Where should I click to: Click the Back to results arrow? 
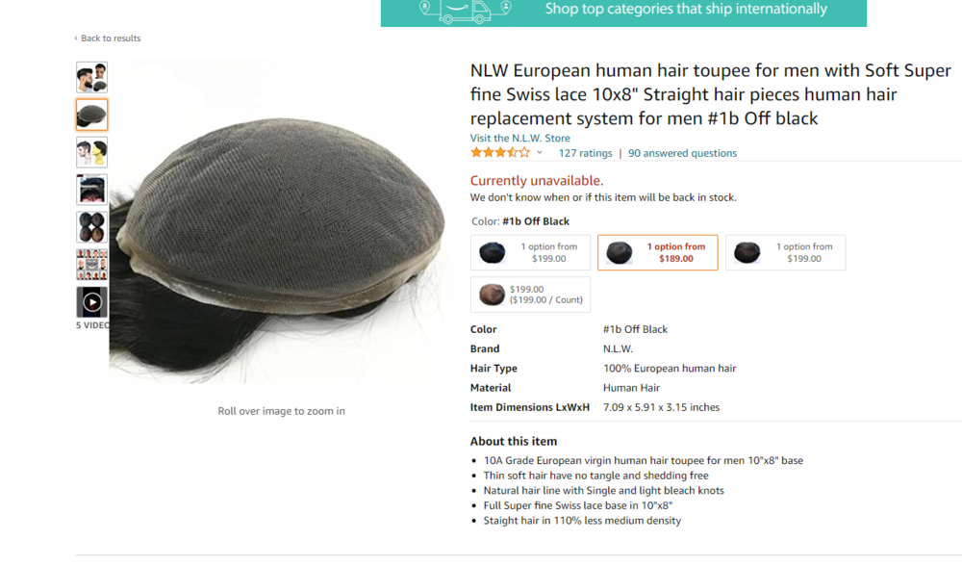click(x=76, y=39)
